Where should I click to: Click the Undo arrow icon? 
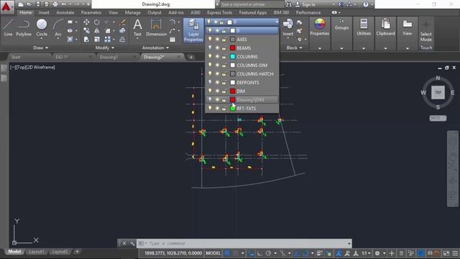[64, 4]
